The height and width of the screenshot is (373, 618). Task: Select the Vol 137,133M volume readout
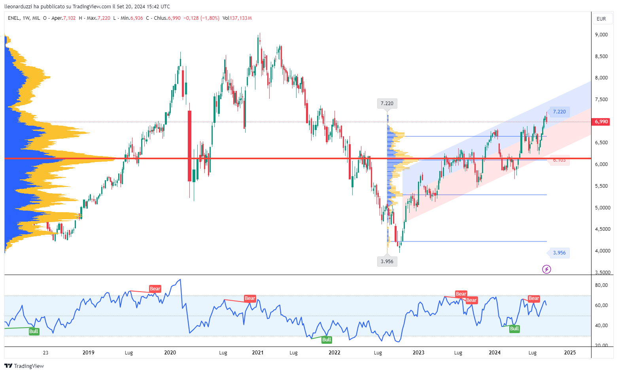tap(237, 18)
